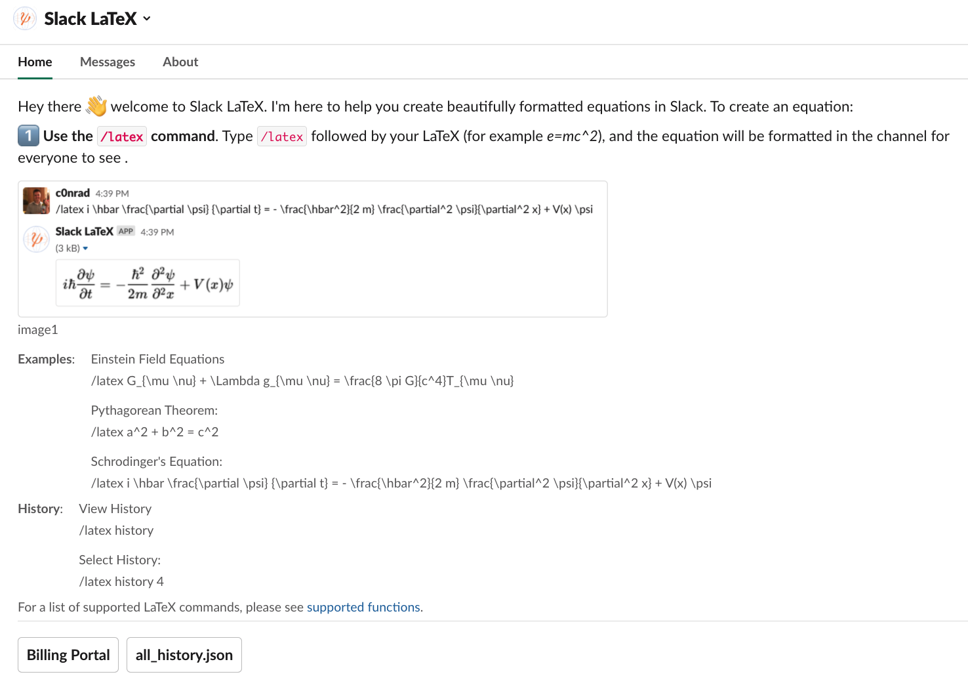Click the c0nrad username in the message
The width and height of the screenshot is (968, 687).
(72, 193)
